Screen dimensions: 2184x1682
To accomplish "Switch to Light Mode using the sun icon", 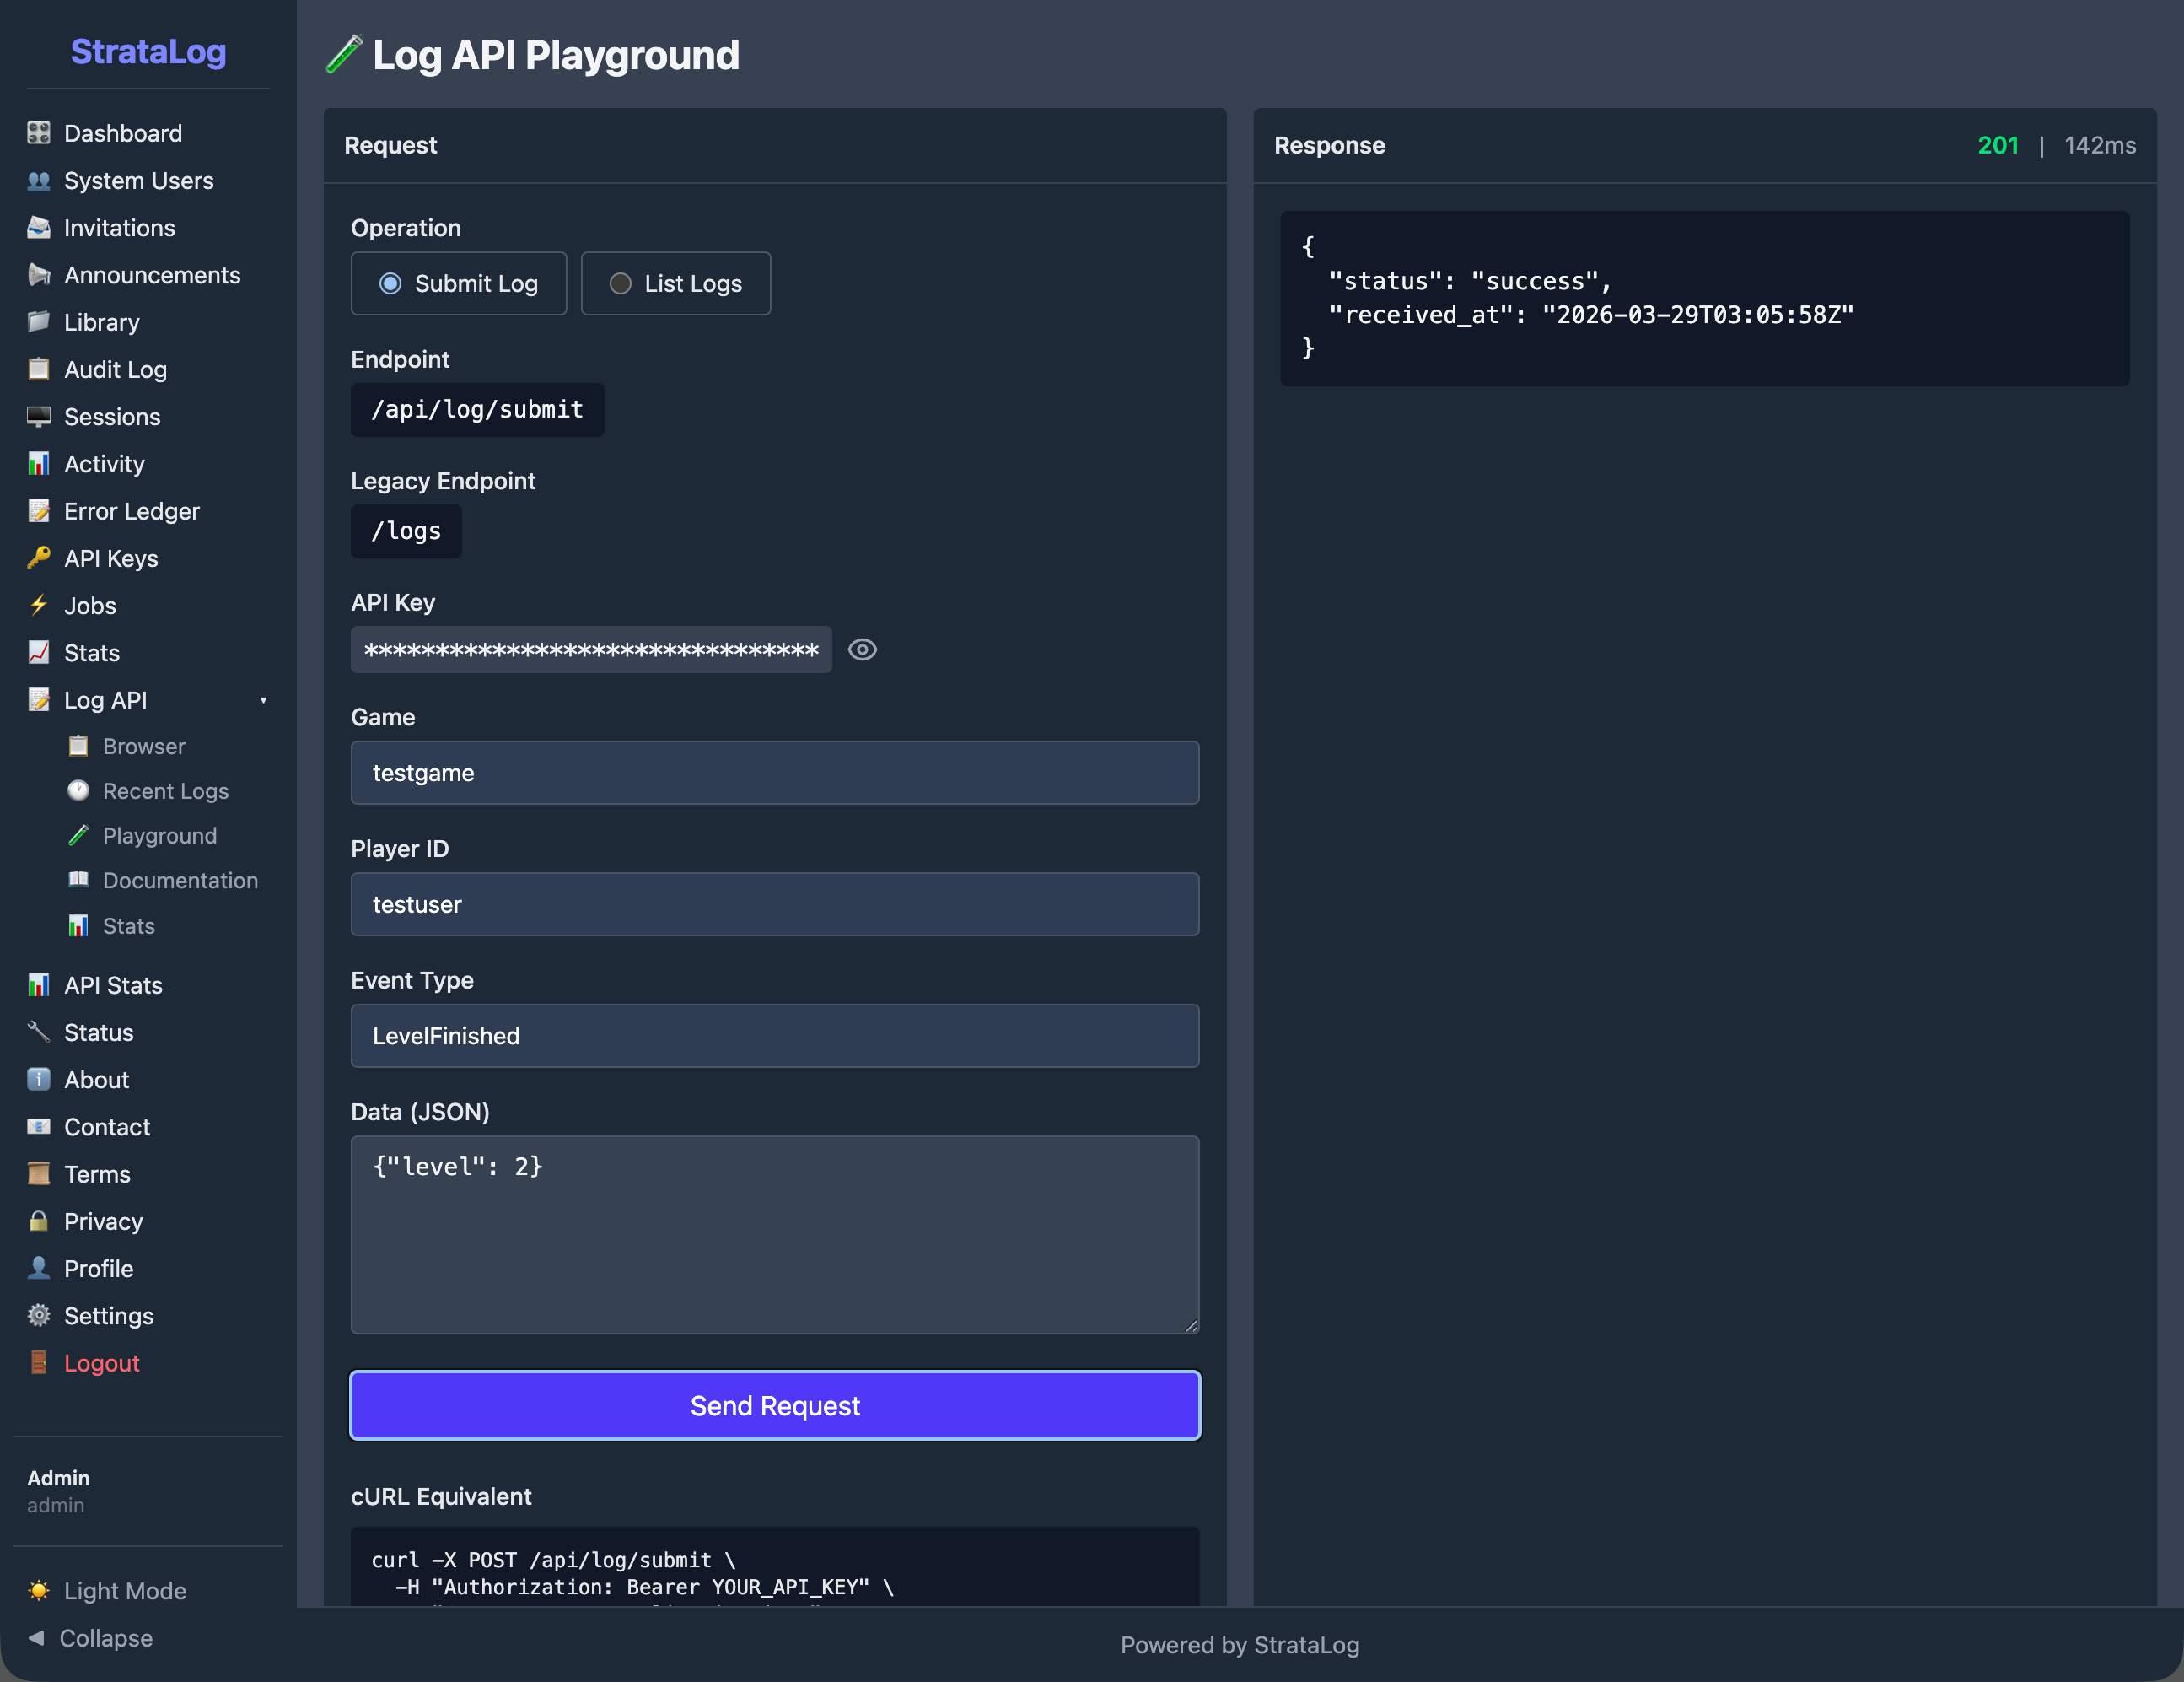I will pos(38,1590).
